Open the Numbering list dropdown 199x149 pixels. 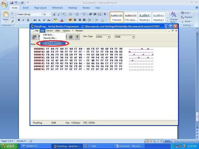pos(80,14)
